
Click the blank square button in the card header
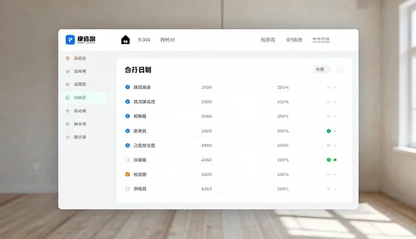[340, 69]
